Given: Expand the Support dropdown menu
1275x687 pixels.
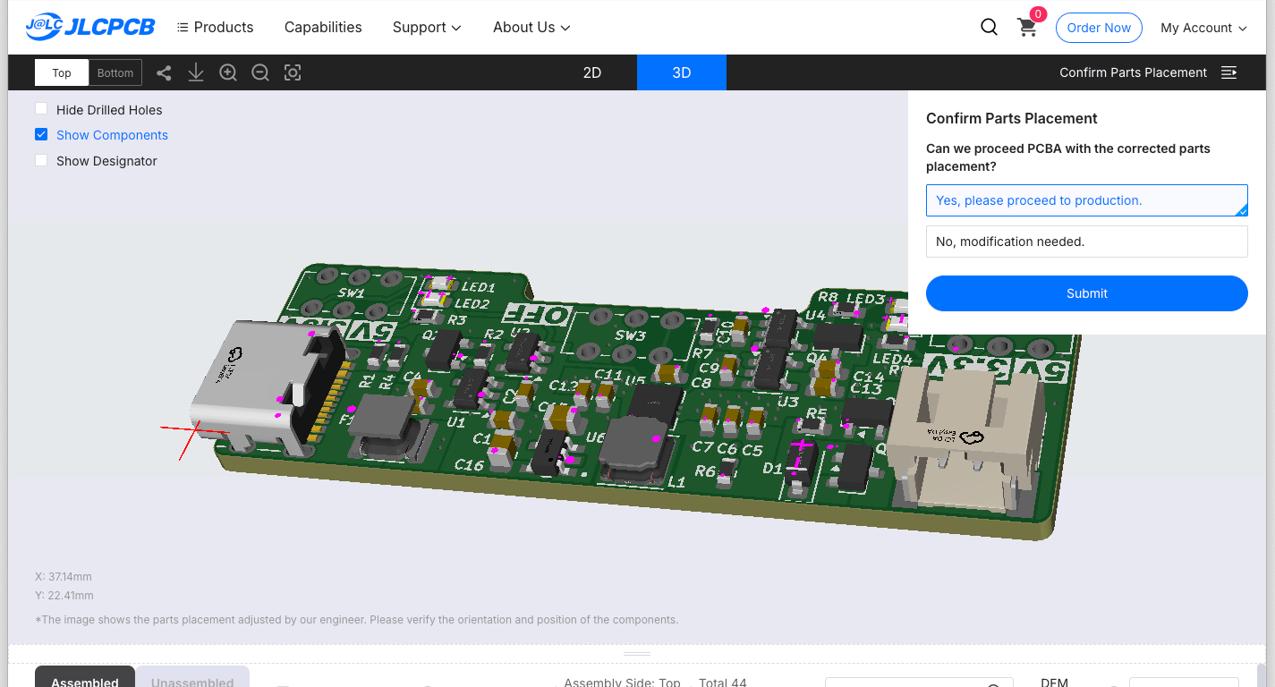Looking at the screenshot, I should coord(427,28).
